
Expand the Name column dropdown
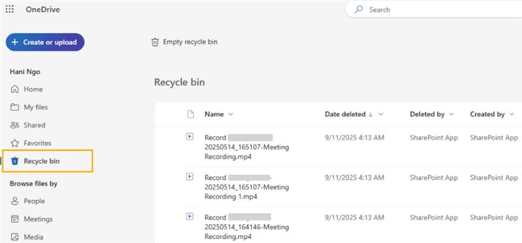coord(231,115)
